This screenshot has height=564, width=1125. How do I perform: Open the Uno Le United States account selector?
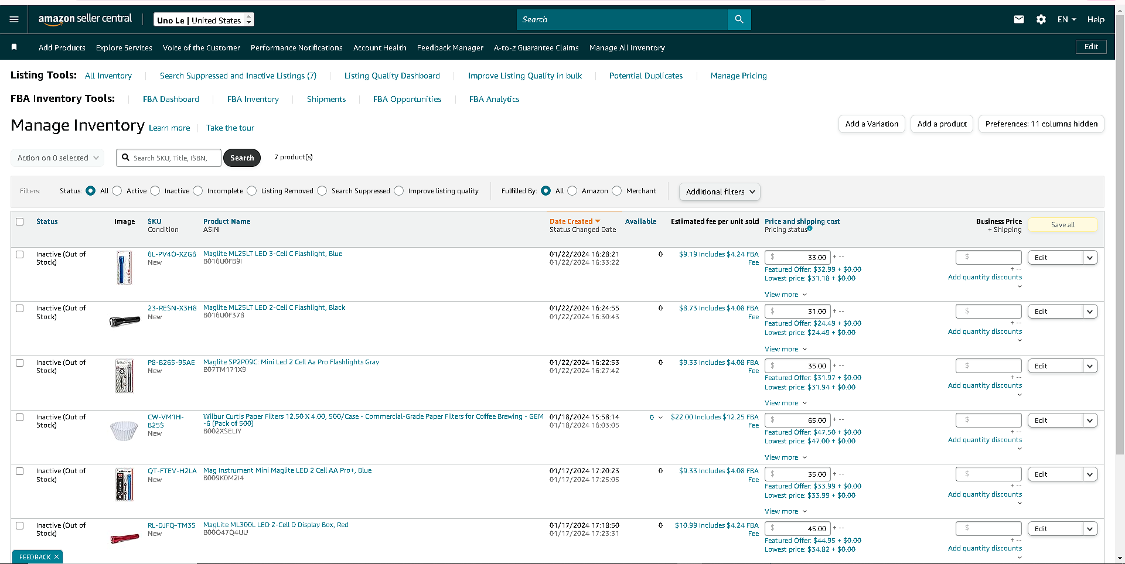point(204,20)
